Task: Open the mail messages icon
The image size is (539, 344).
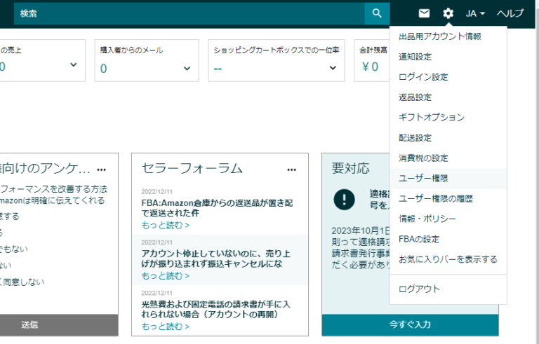Action: click(x=424, y=13)
